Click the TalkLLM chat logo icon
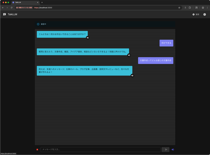The width and height of the screenshot is (210, 155). [x=5, y=14]
